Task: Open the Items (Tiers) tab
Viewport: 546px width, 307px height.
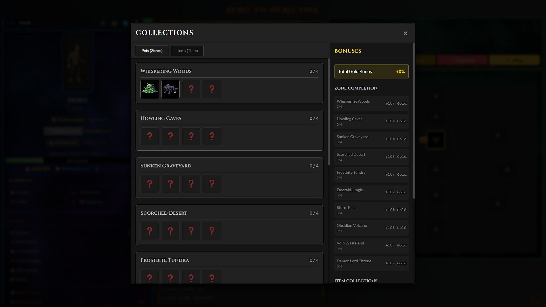Action: coord(187,51)
